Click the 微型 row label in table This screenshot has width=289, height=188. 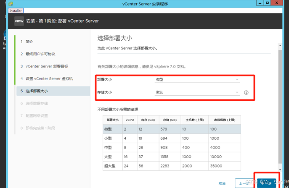pos(108,129)
